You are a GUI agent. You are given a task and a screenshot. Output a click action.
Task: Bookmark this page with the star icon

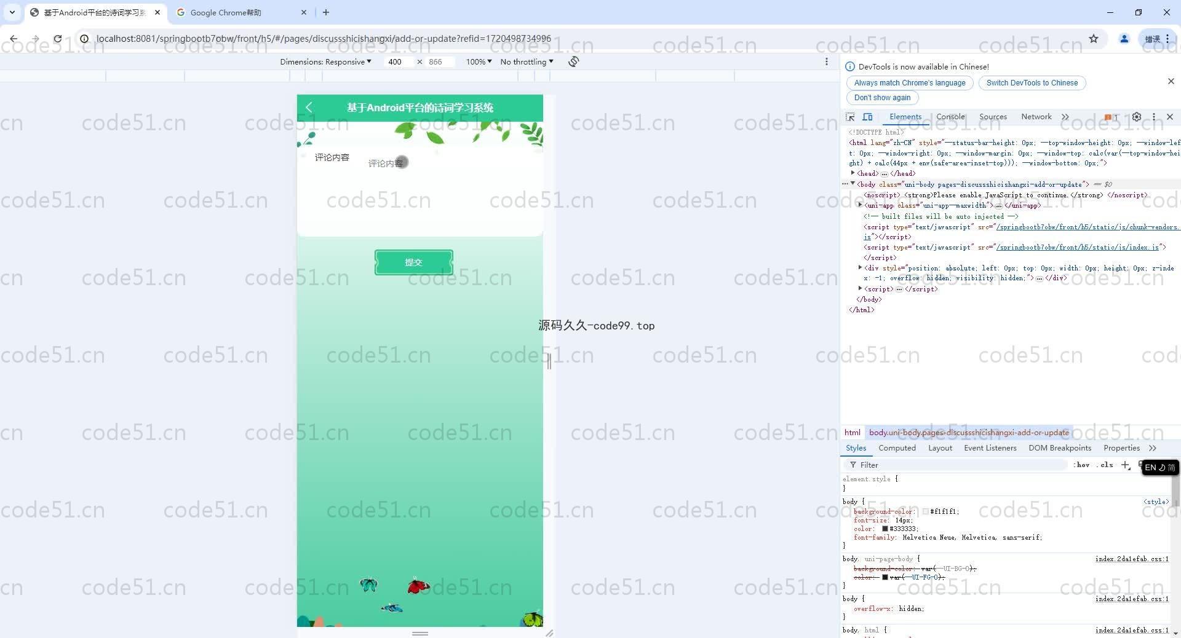pyautogui.click(x=1093, y=39)
